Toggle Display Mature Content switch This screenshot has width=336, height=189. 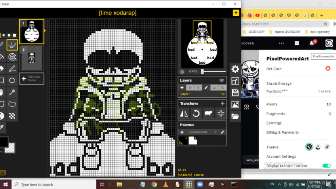(327, 166)
